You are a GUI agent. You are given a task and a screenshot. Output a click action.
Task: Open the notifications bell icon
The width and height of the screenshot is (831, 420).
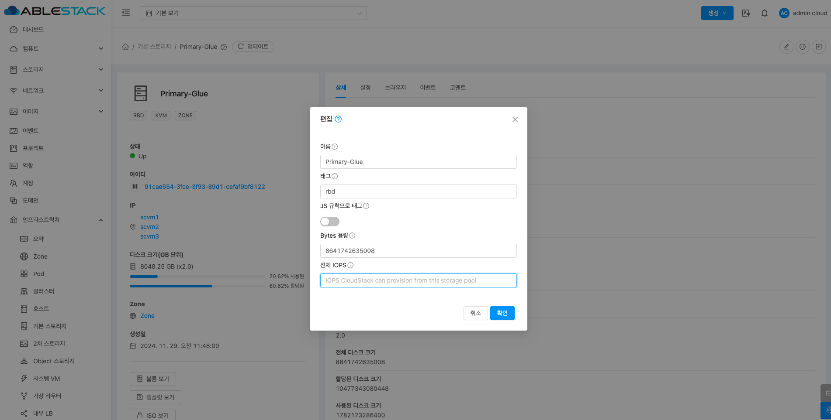tap(764, 13)
